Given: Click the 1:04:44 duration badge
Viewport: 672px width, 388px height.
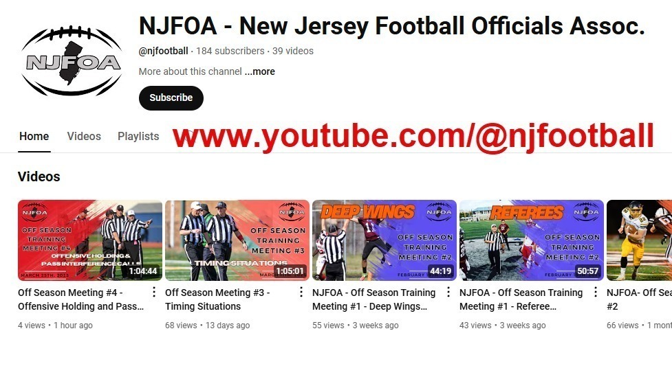Looking at the screenshot, I should (x=142, y=271).
